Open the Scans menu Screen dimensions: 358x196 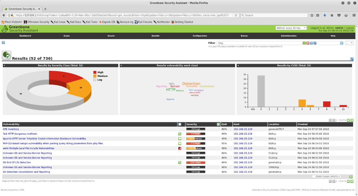pyautogui.click(x=67, y=36)
